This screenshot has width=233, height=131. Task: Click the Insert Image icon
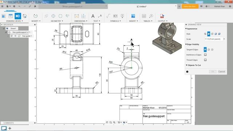(x=133, y=16)
